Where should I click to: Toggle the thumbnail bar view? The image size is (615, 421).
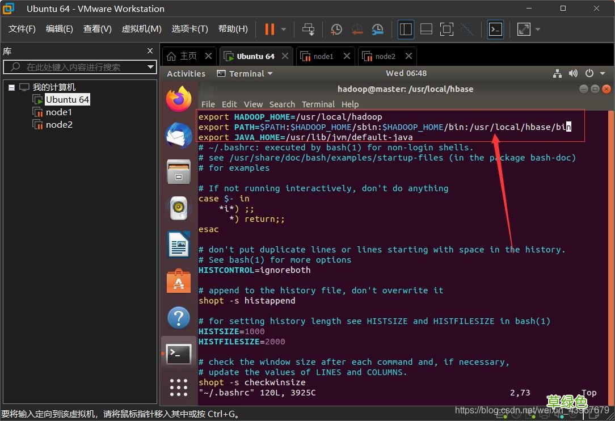tap(426, 29)
